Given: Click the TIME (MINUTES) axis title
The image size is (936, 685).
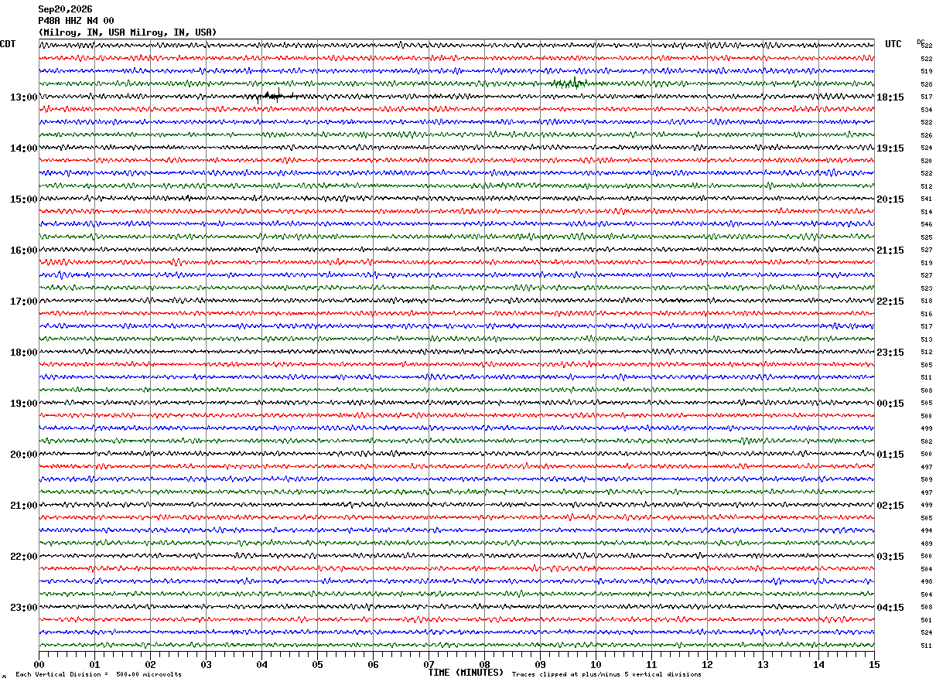Looking at the screenshot, I should click(466, 673).
